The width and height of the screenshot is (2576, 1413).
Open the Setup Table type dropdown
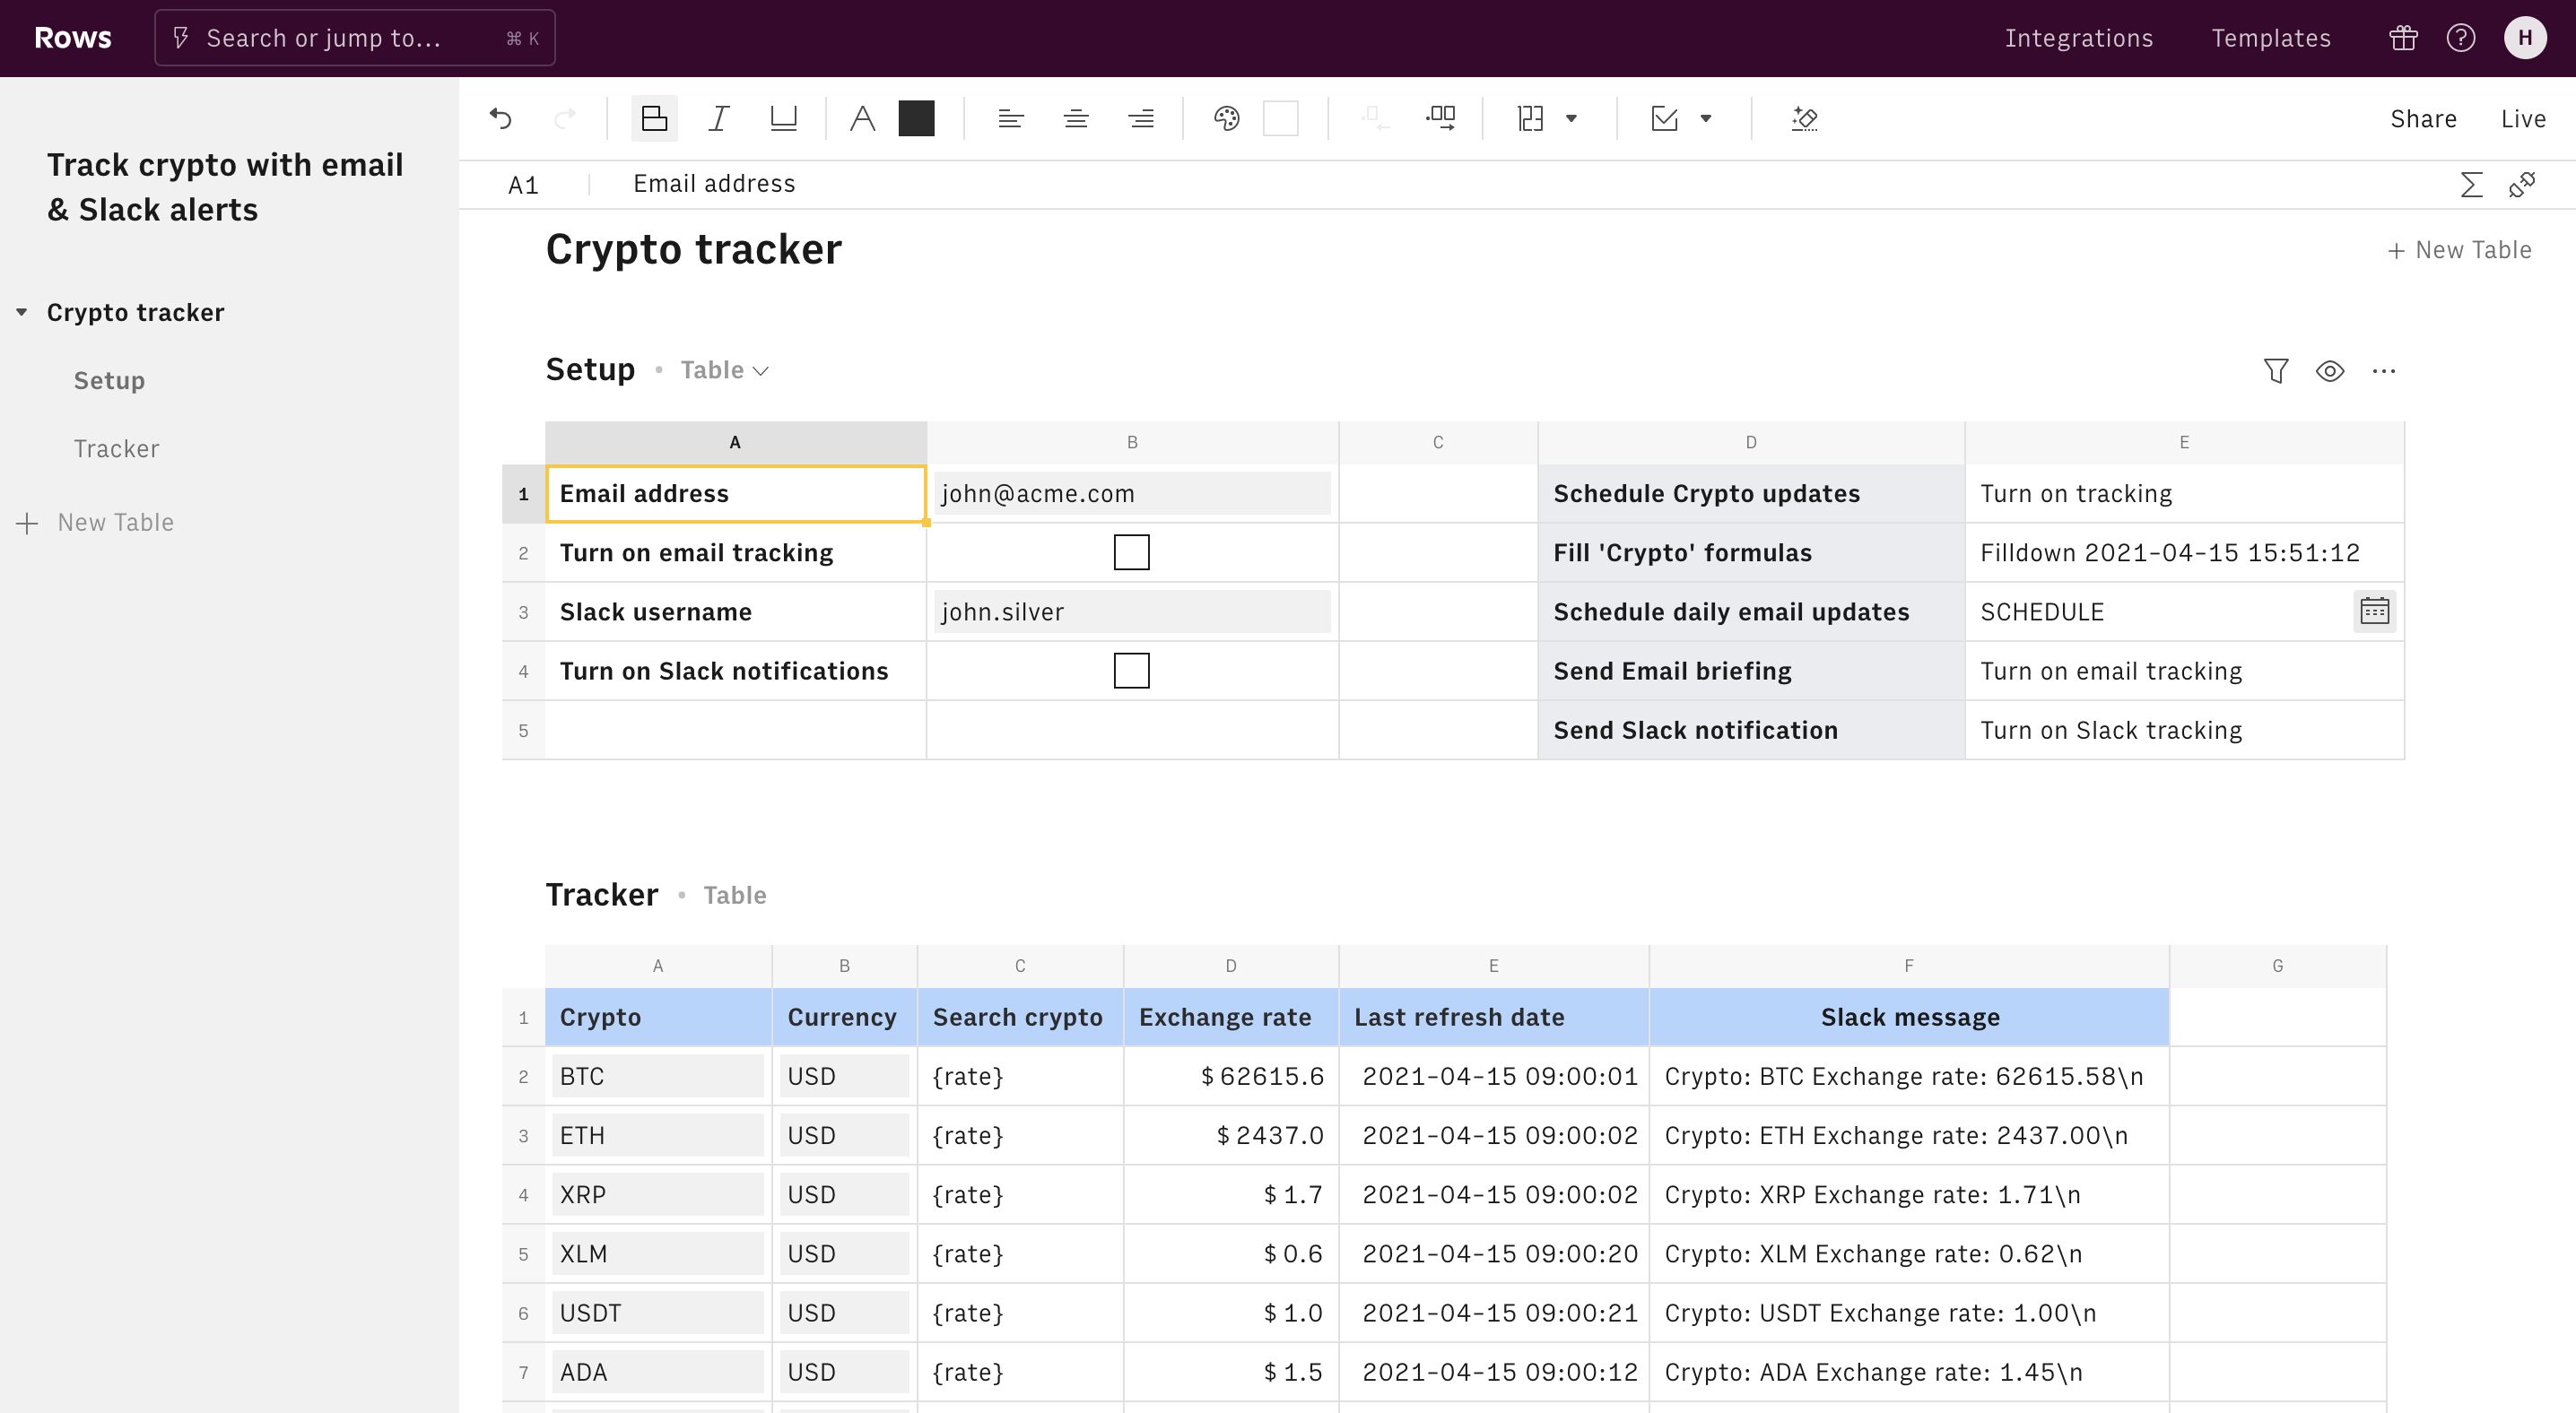click(725, 371)
